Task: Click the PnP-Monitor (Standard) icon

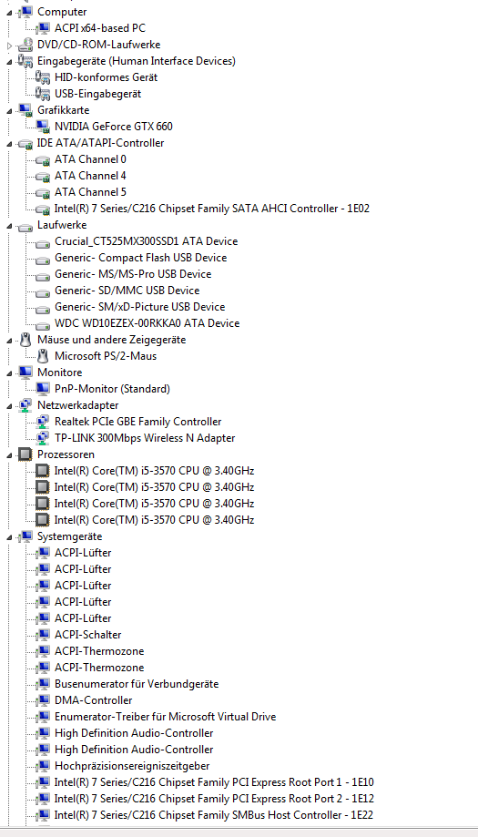Action: coord(43,389)
